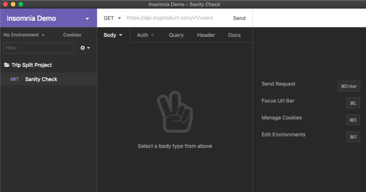Open the Insomnia Demo workspace dropdown
The image size is (366, 192).
(48, 18)
